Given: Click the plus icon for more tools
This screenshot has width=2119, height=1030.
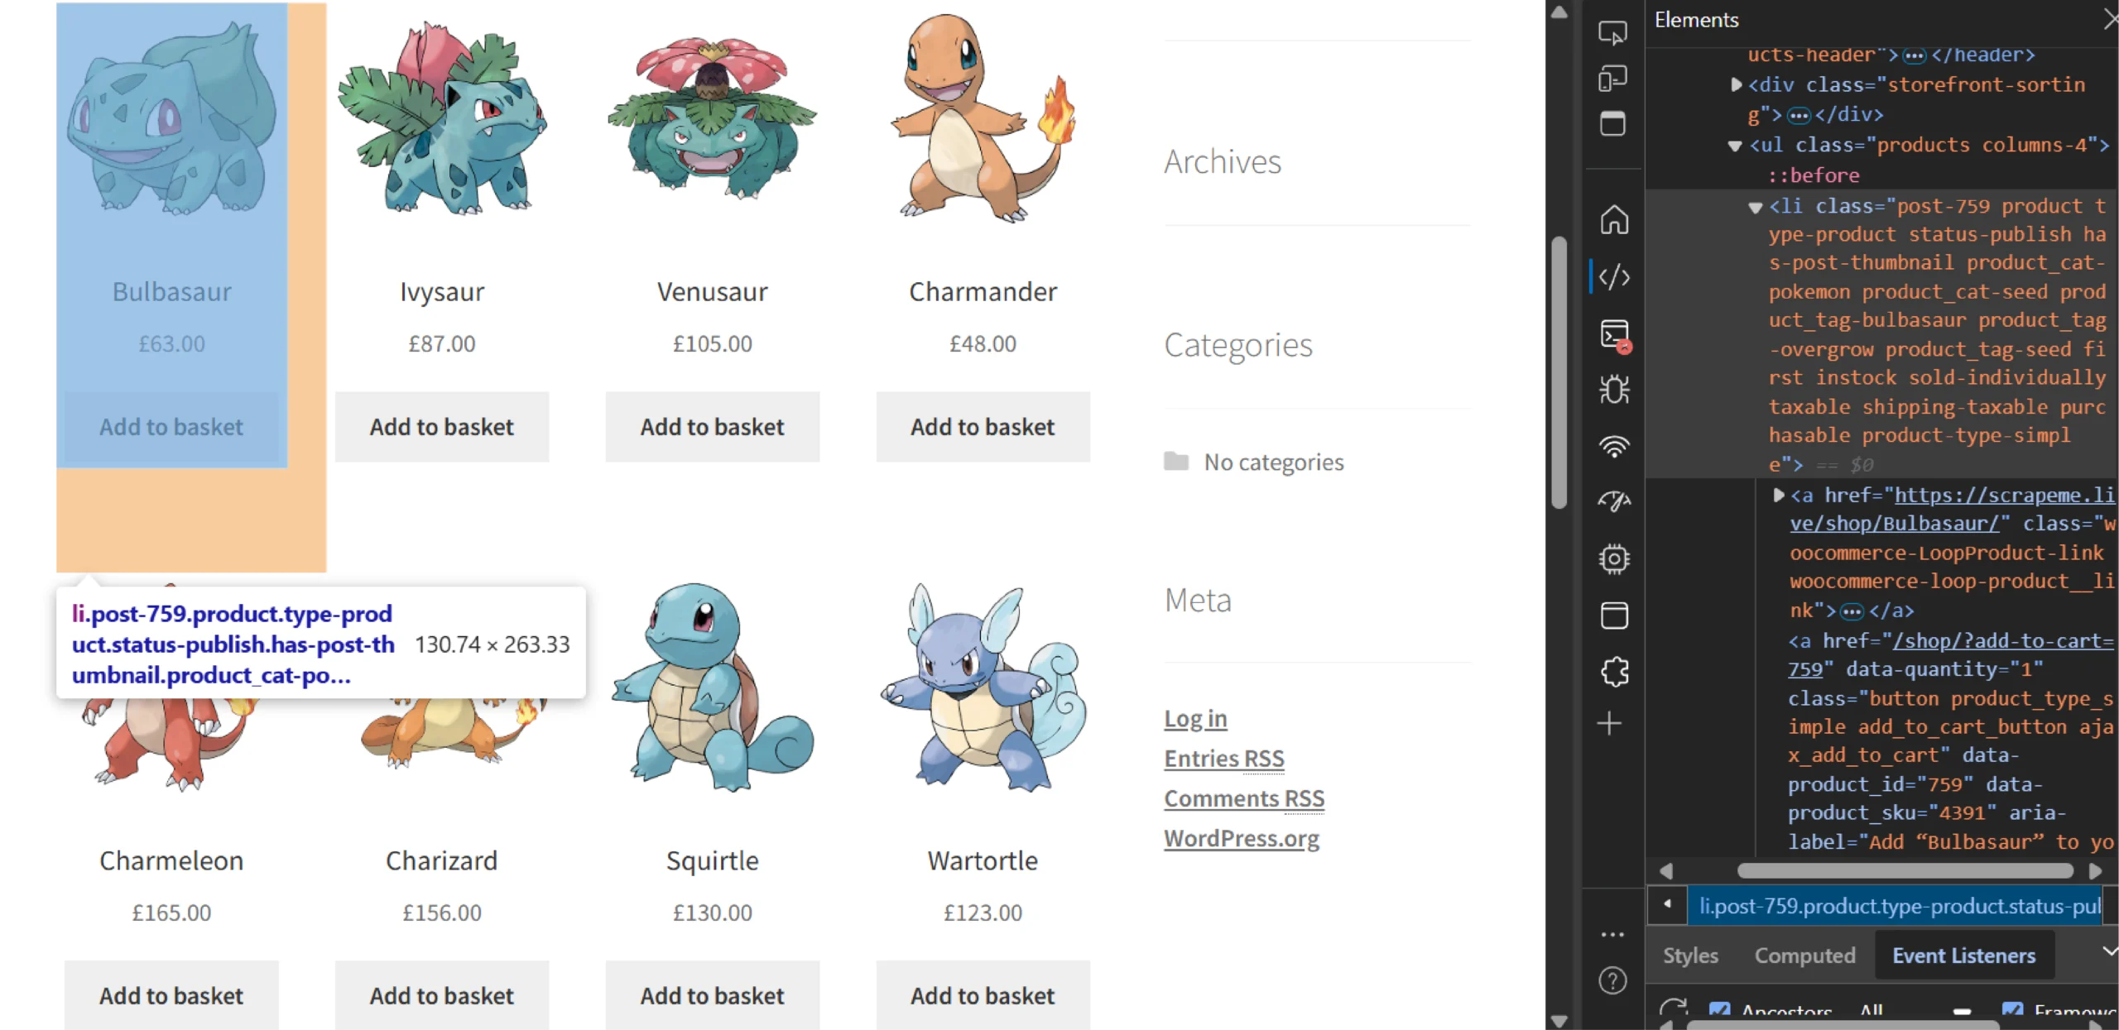Looking at the screenshot, I should (1609, 723).
